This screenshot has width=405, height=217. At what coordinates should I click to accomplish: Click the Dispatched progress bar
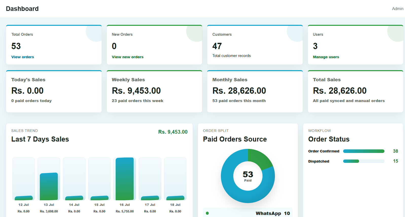tap(364, 161)
